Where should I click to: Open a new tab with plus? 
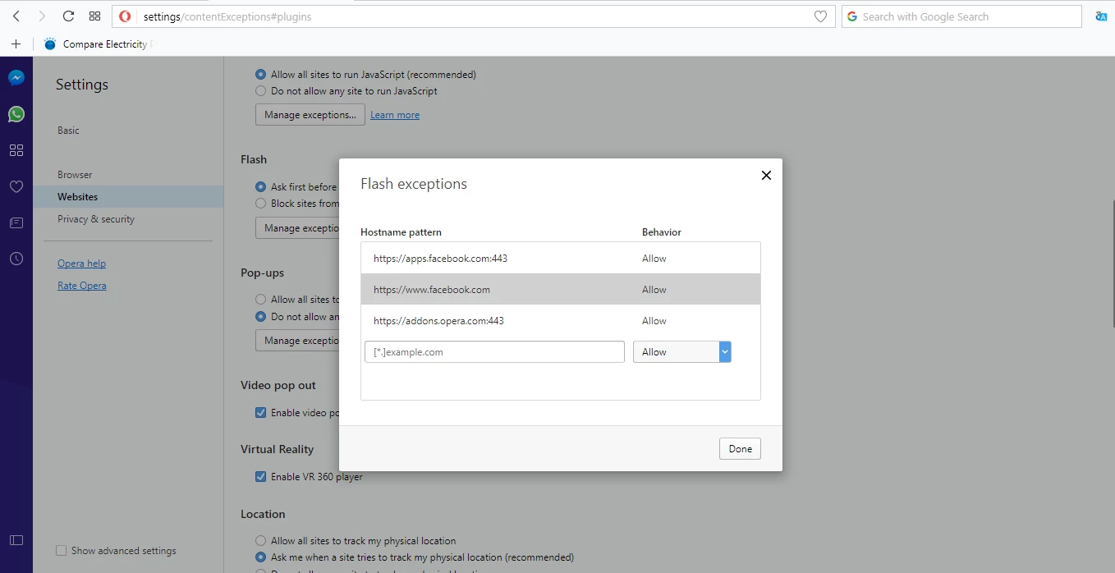click(16, 44)
